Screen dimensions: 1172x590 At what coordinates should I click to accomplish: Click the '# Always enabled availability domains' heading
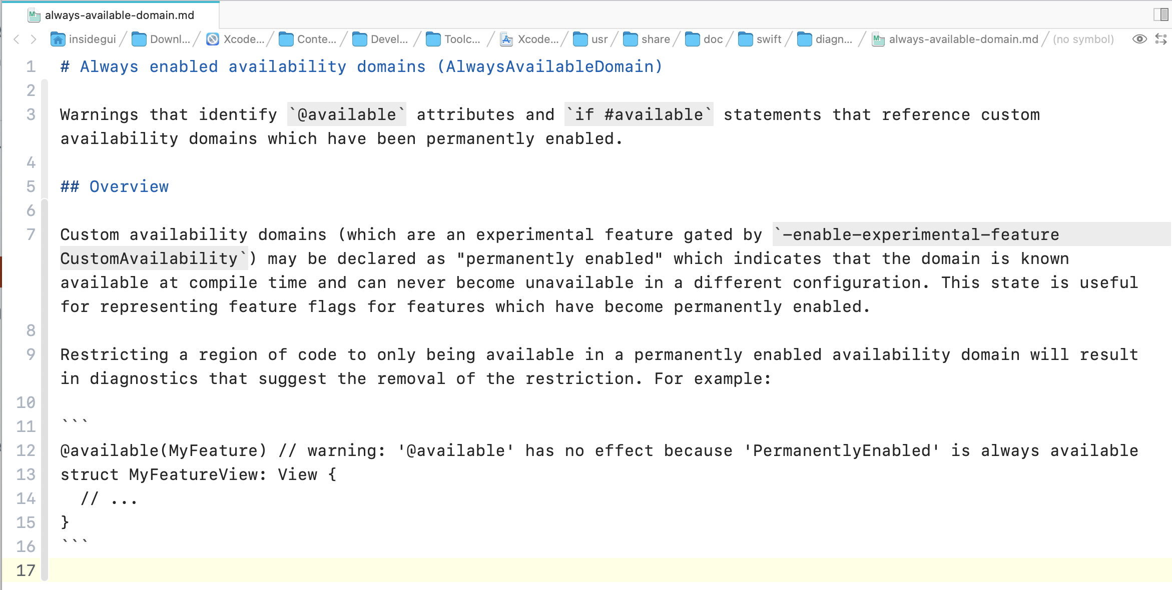[361, 66]
